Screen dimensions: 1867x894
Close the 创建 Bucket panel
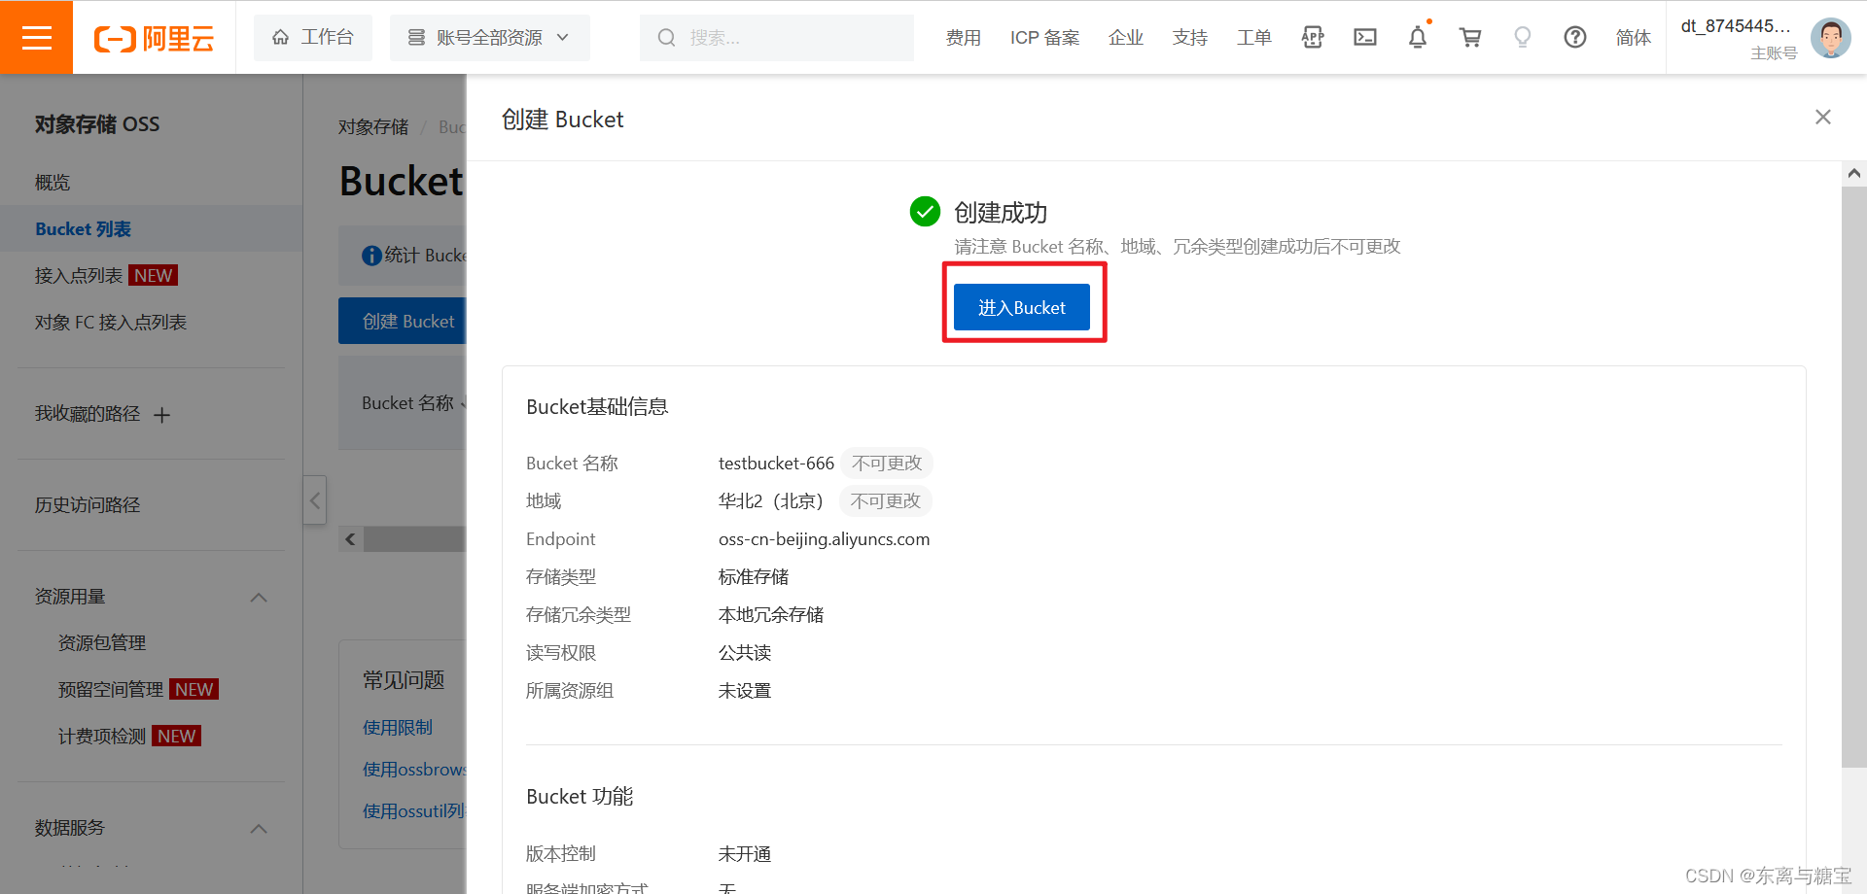tap(1823, 117)
